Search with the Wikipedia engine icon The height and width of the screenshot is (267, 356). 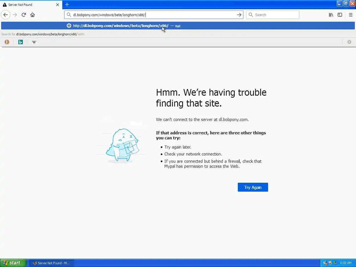point(34,42)
